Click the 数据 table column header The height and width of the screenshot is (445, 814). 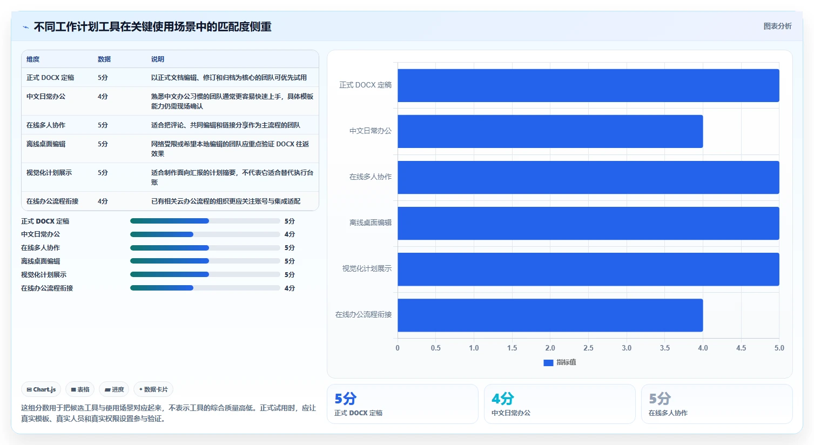click(x=104, y=59)
